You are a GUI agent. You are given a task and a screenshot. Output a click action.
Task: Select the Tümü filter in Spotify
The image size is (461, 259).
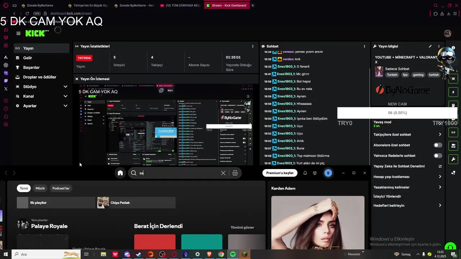pyautogui.click(x=24, y=188)
